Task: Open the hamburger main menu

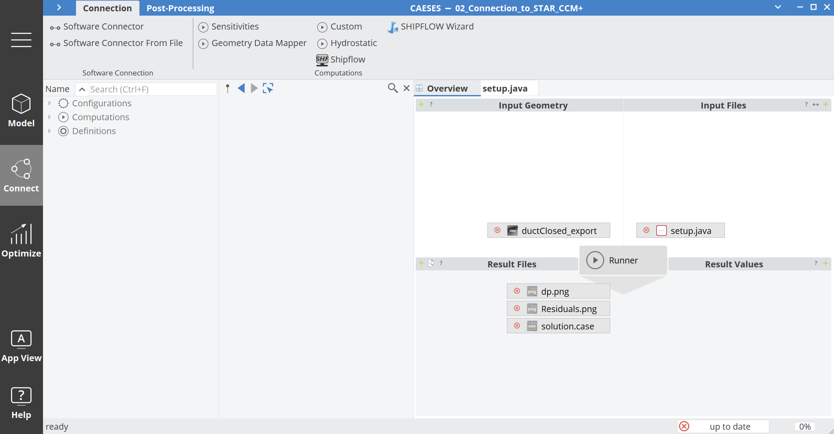Action: tap(21, 40)
